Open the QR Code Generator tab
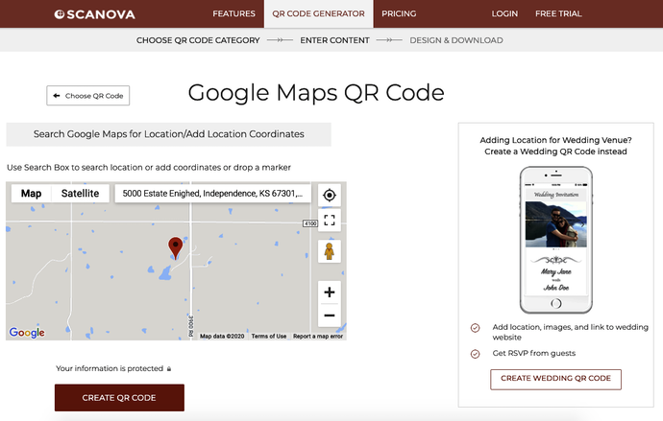The image size is (663, 421). pos(318,14)
